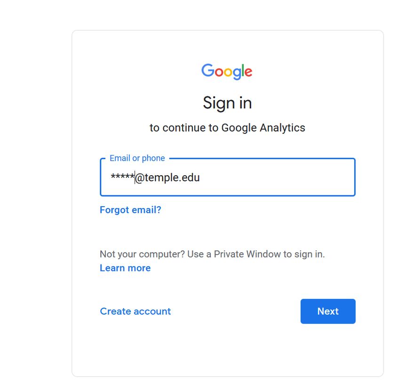
Task: Open the Learn more link
Action: (x=125, y=268)
